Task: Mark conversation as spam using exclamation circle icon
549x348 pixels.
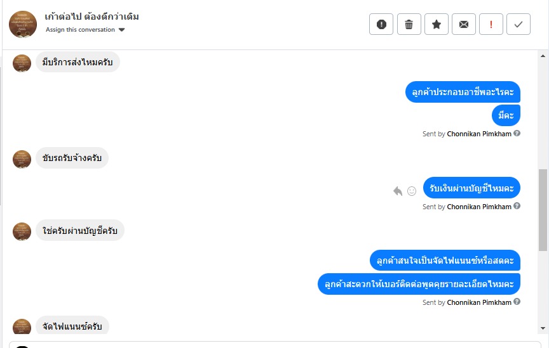Action: [381, 24]
